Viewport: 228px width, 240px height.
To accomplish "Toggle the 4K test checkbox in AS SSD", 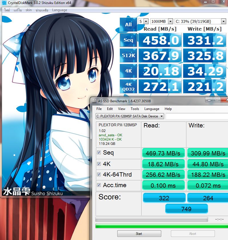I will coord(99,164).
